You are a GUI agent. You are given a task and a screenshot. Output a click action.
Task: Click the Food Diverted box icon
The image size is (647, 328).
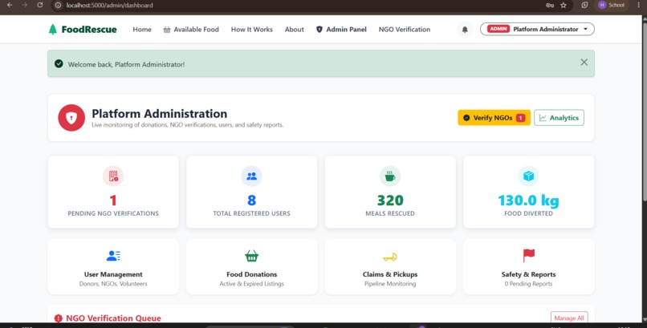click(528, 176)
